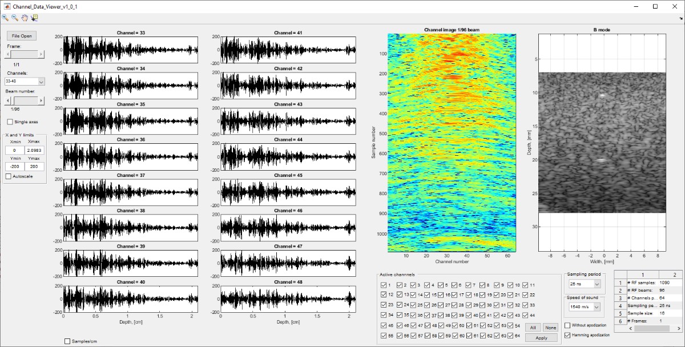685x347 pixels.
Task: Enable the Autoscale checkbox
Action: [8, 176]
